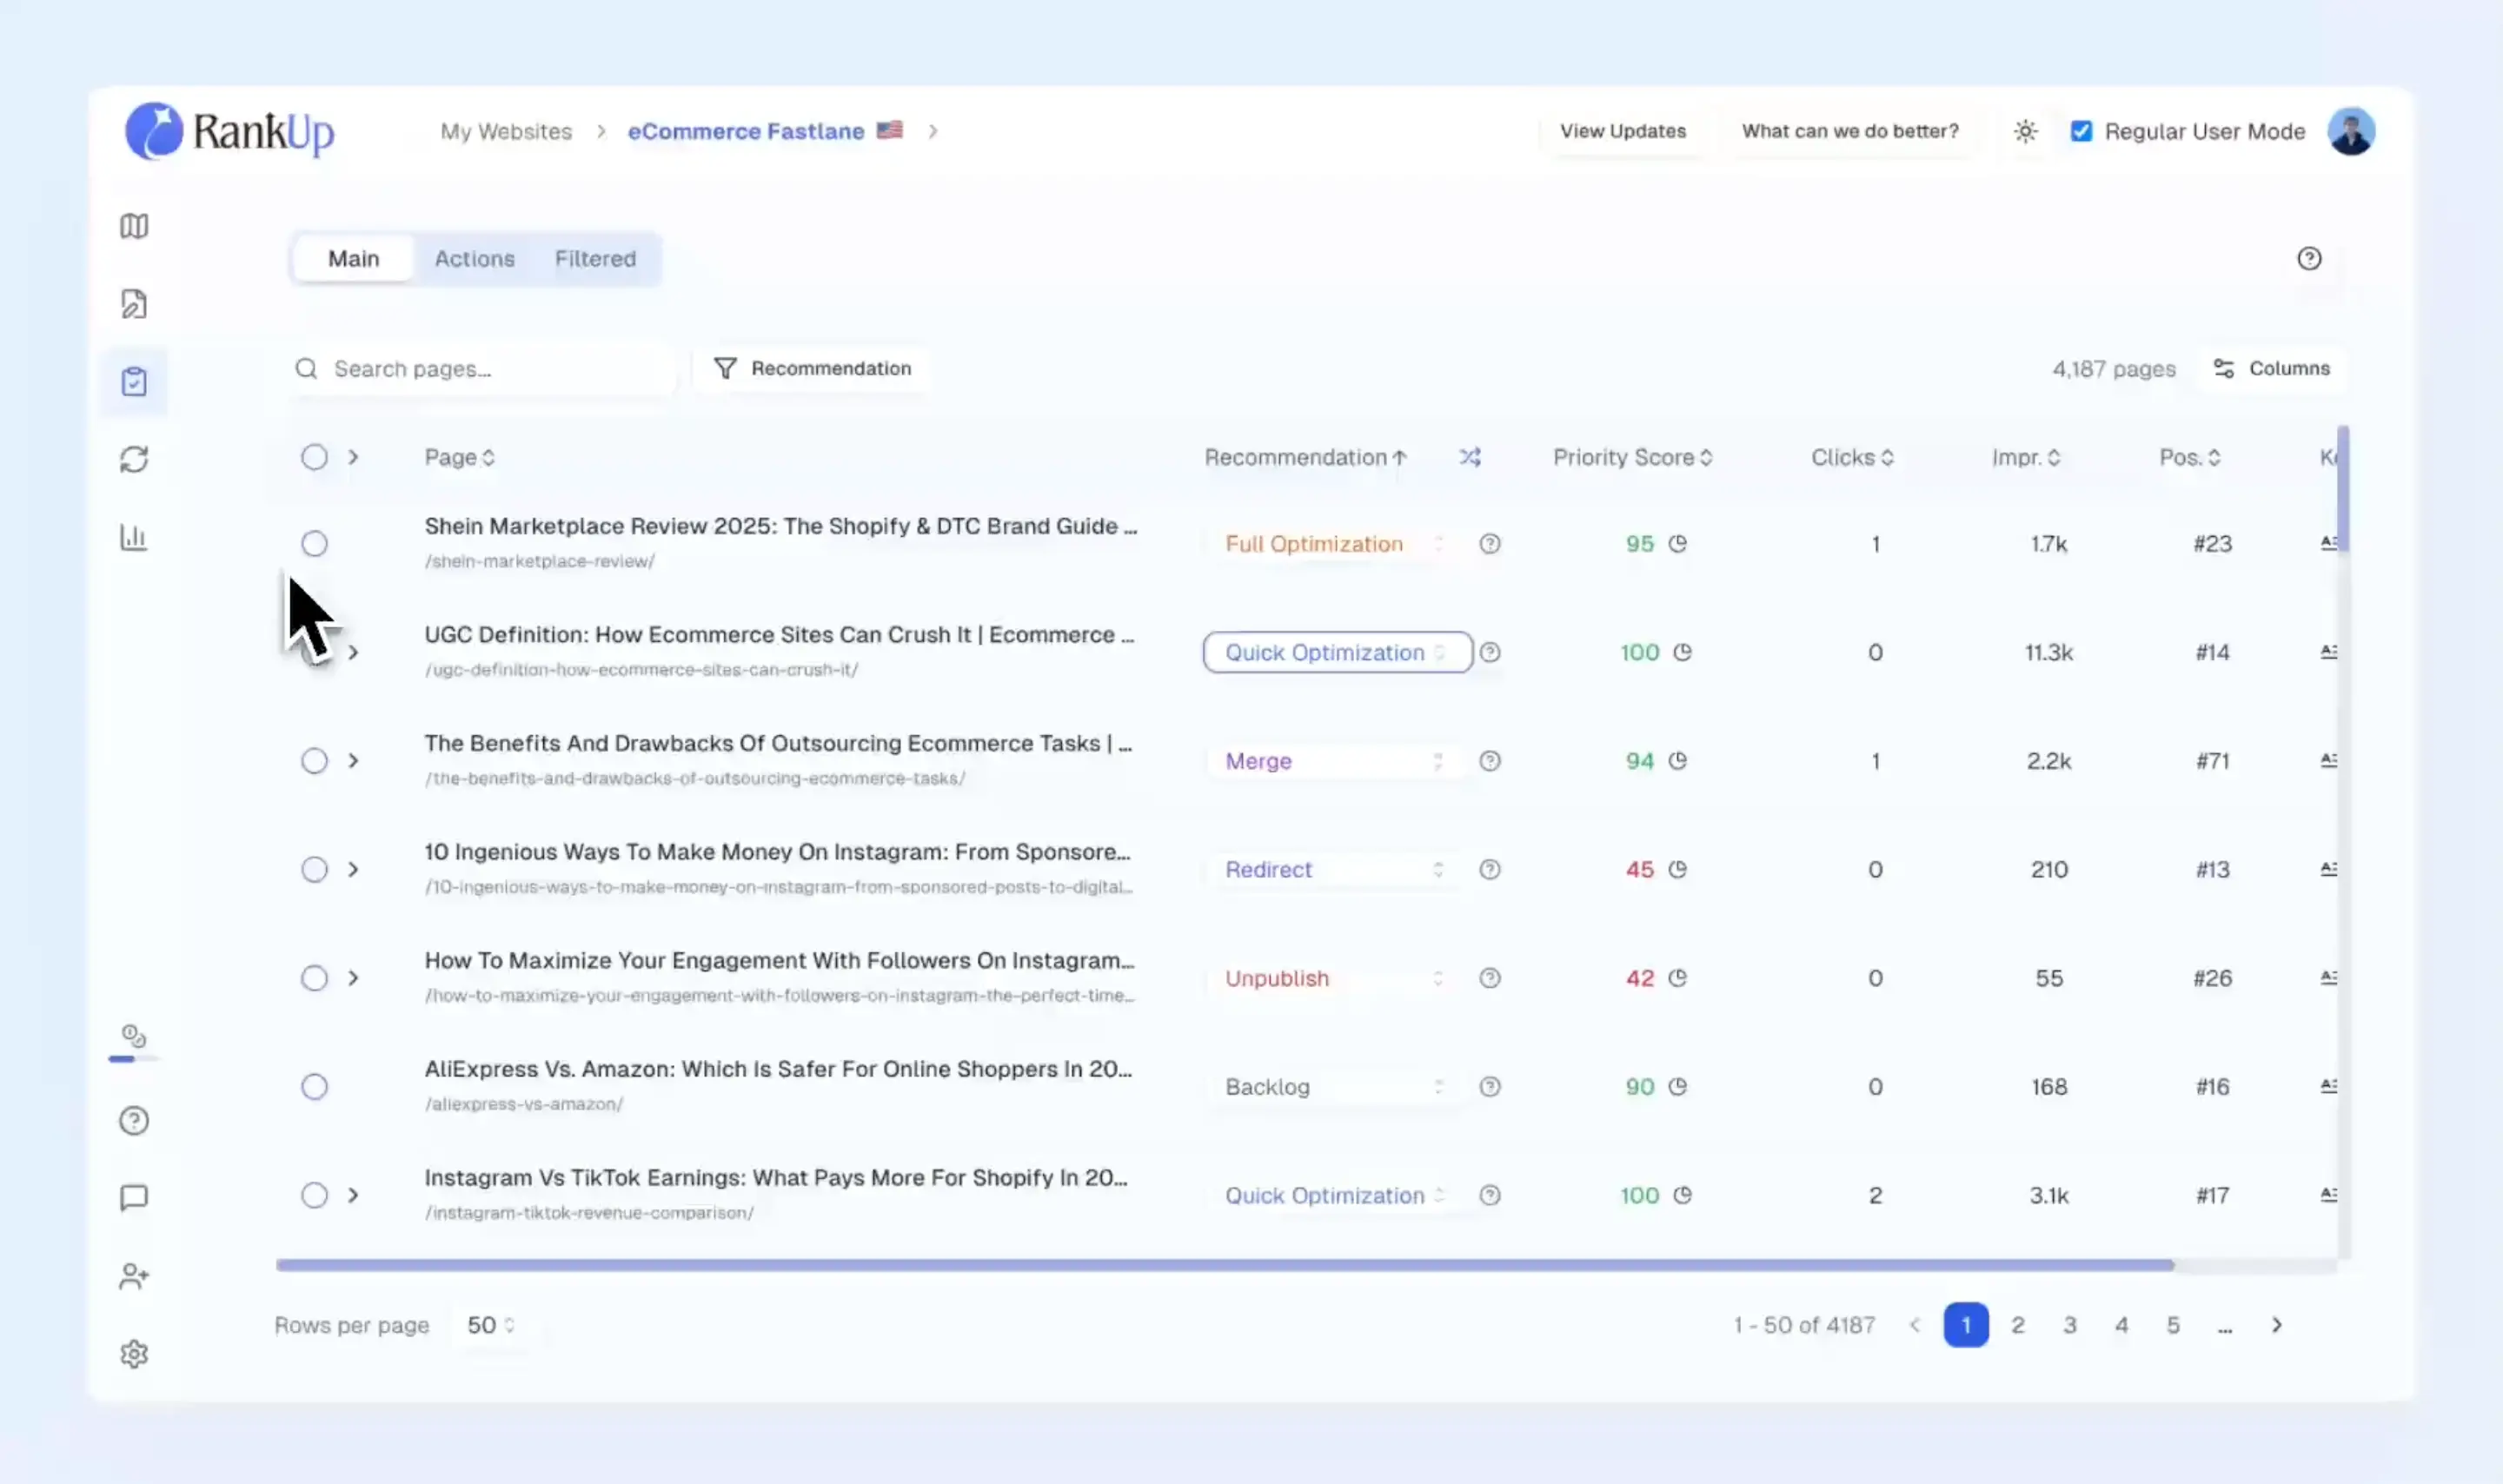
Task: Open the map icon in left sidebar
Action: [x=134, y=226]
